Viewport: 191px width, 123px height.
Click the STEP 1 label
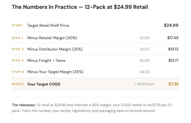(17, 38)
